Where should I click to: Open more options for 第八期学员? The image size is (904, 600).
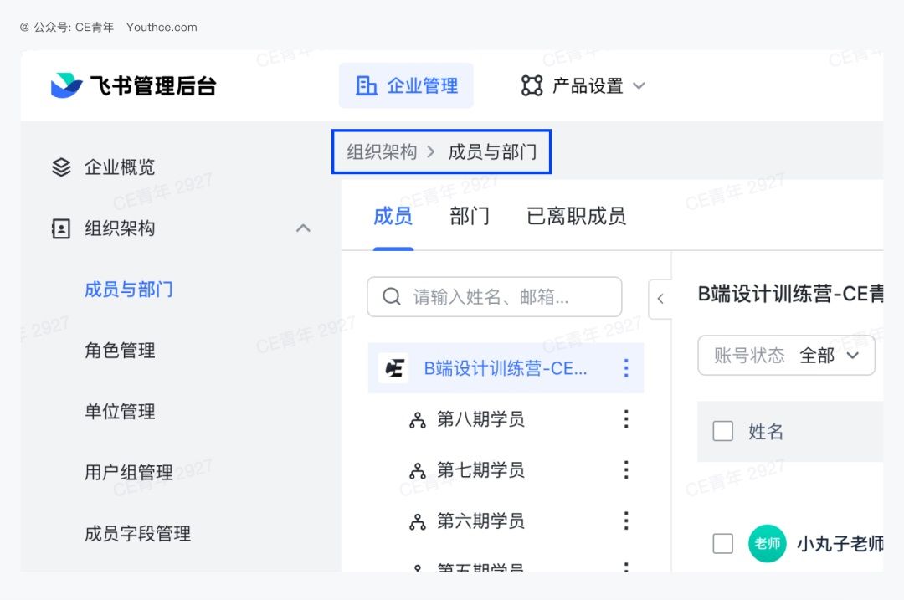[626, 419]
